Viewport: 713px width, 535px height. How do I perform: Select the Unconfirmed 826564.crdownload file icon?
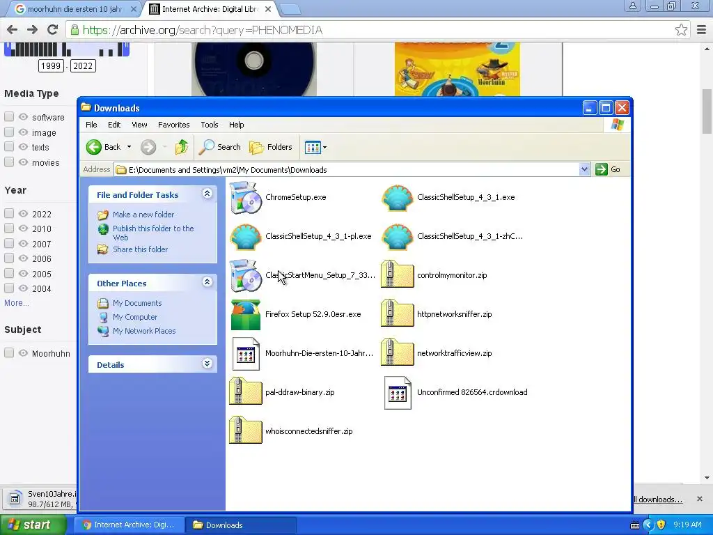pyautogui.click(x=398, y=393)
